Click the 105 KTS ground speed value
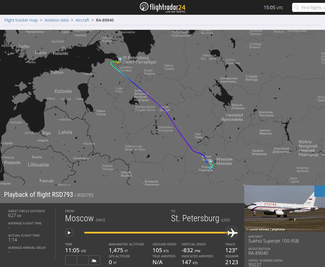Viewport: 325px width, 267px height. point(161,250)
